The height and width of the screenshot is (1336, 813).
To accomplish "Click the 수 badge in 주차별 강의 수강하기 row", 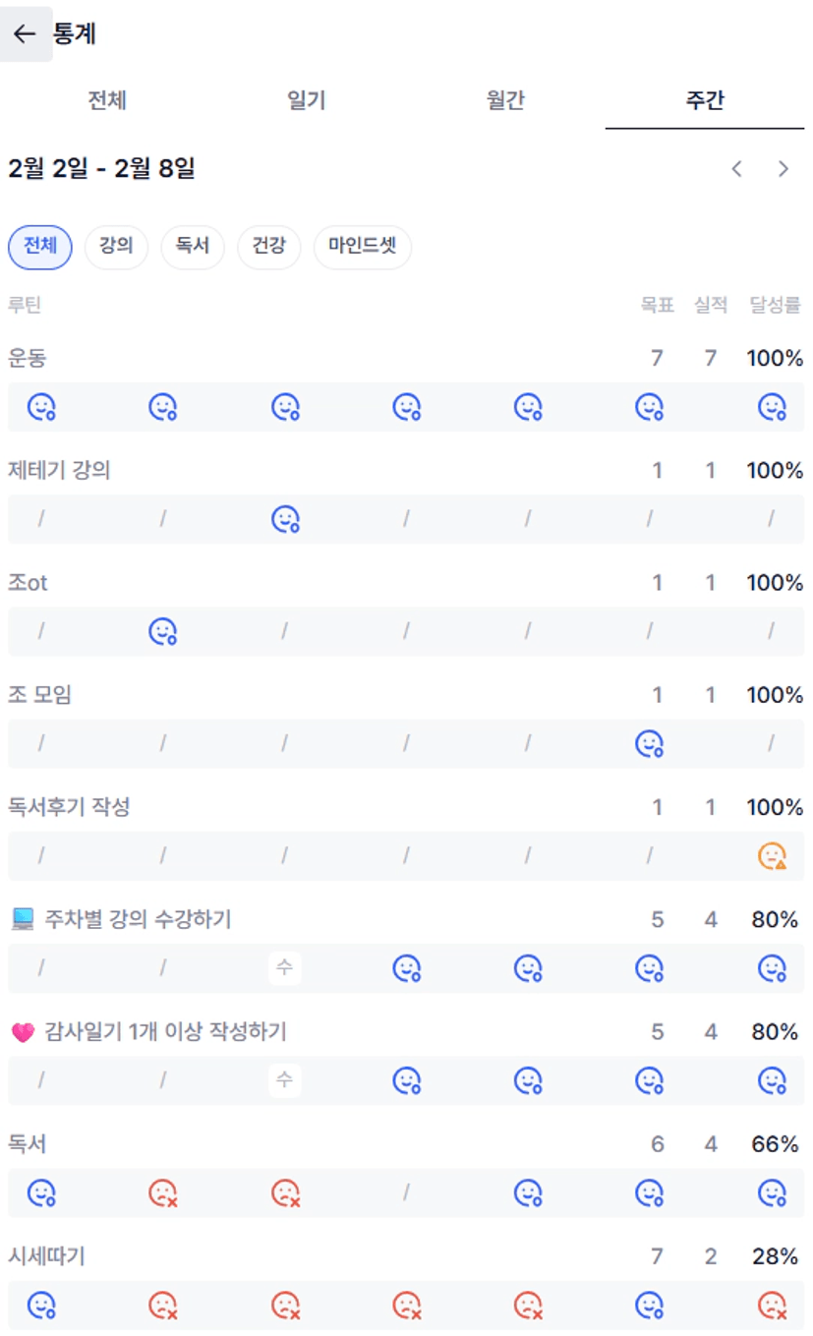I will coord(285,969).
